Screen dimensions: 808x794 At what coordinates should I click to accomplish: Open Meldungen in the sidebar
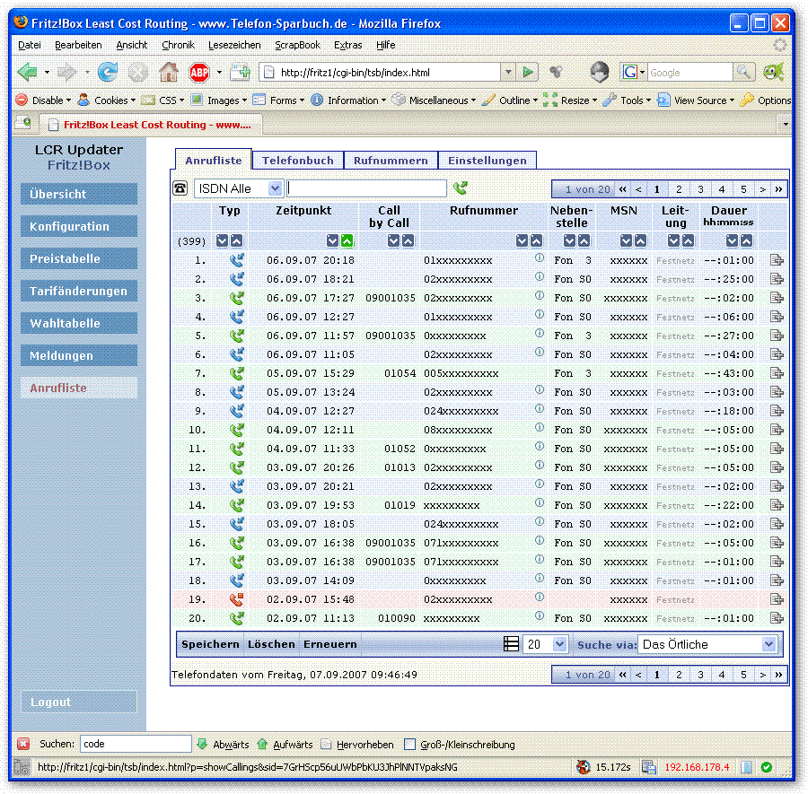(x=79, y=355)
